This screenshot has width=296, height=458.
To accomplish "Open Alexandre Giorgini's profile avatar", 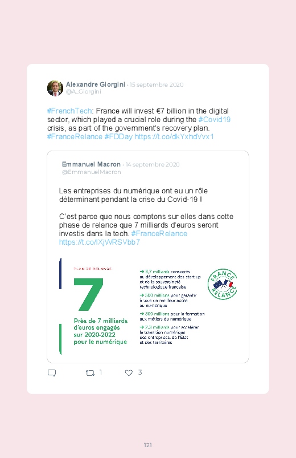I will coord(55,88).
